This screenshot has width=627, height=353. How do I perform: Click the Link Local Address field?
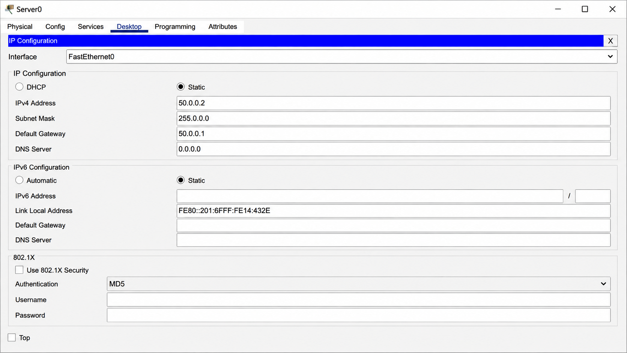tap(393, 211)
